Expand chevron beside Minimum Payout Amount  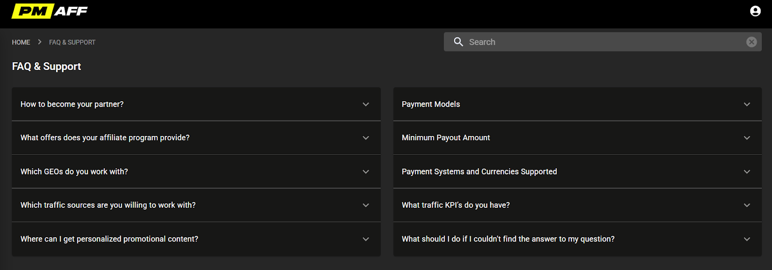(x=747, y=138)
